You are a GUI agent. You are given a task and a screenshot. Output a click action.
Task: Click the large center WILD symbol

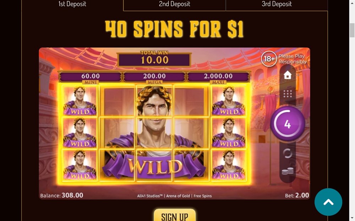pos(154,133)
